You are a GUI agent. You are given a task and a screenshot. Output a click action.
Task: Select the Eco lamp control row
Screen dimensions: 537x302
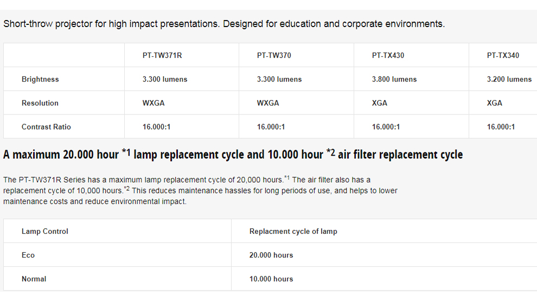point(270,255)
